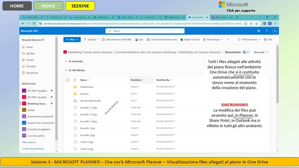The width and height of the screenshot is (299, 168).
Task: Open a new browser tab with plus
Action: point(237,17)
